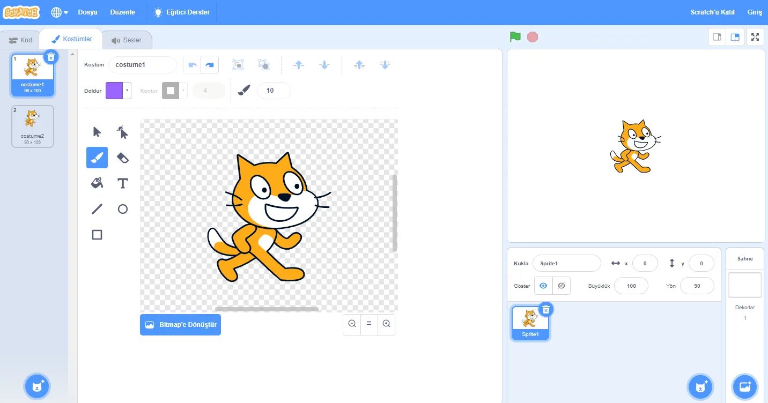
Task: Click the gray outline color swatch
Action: (x=171, y=91)
